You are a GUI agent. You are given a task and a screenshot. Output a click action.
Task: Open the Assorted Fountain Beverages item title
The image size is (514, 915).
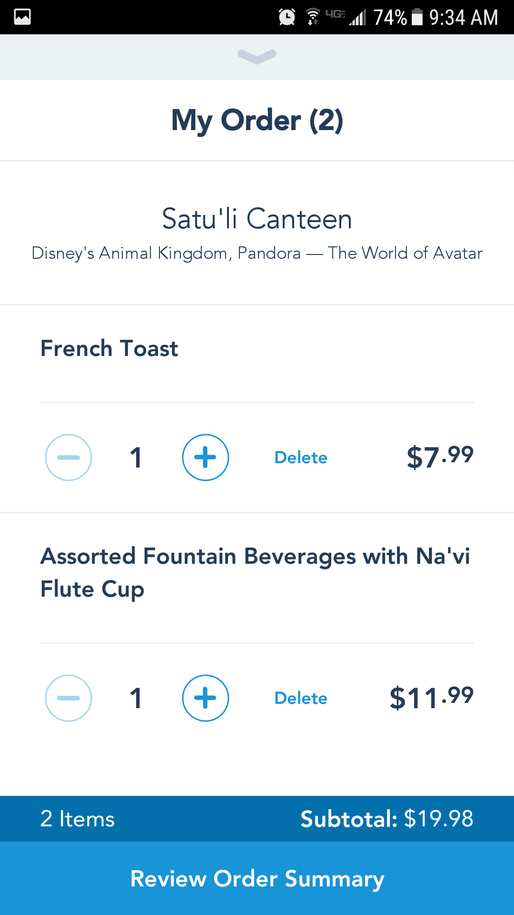pyautogui.click(x=255, y=572)
